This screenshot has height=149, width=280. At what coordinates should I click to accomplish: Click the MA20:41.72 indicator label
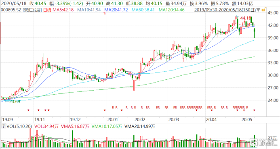116,10
